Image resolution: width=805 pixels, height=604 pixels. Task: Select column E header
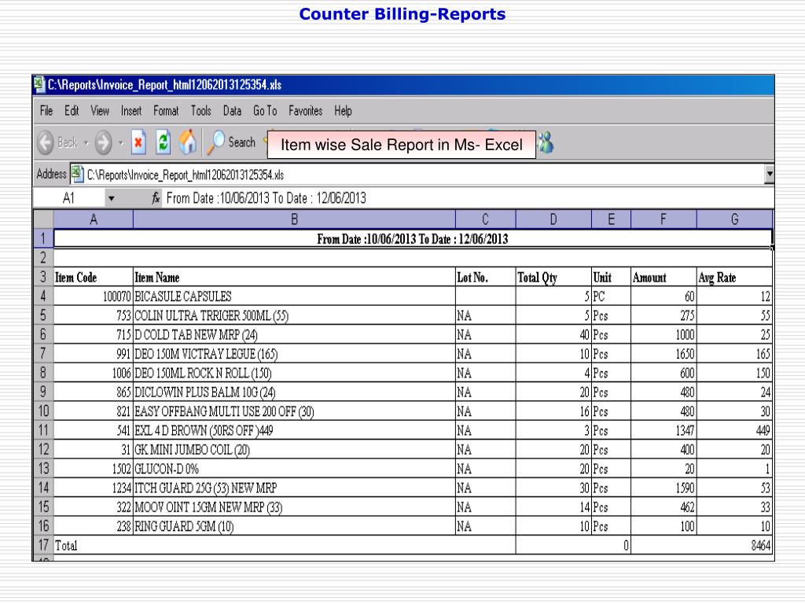point(611,219)
